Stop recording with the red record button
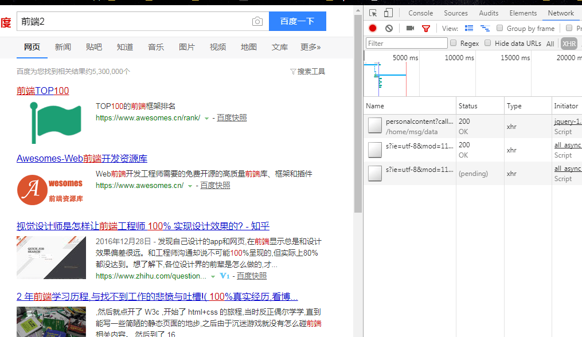Screen dimensions: 582x337 coord(373,28)
